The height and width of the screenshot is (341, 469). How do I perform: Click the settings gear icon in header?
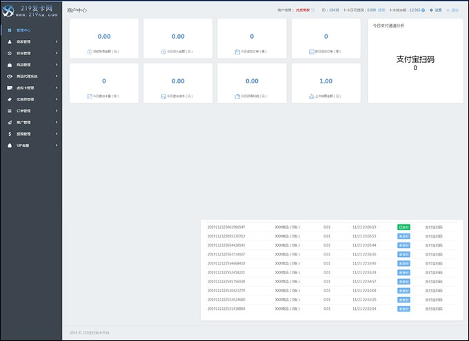[x=431, y=11]
